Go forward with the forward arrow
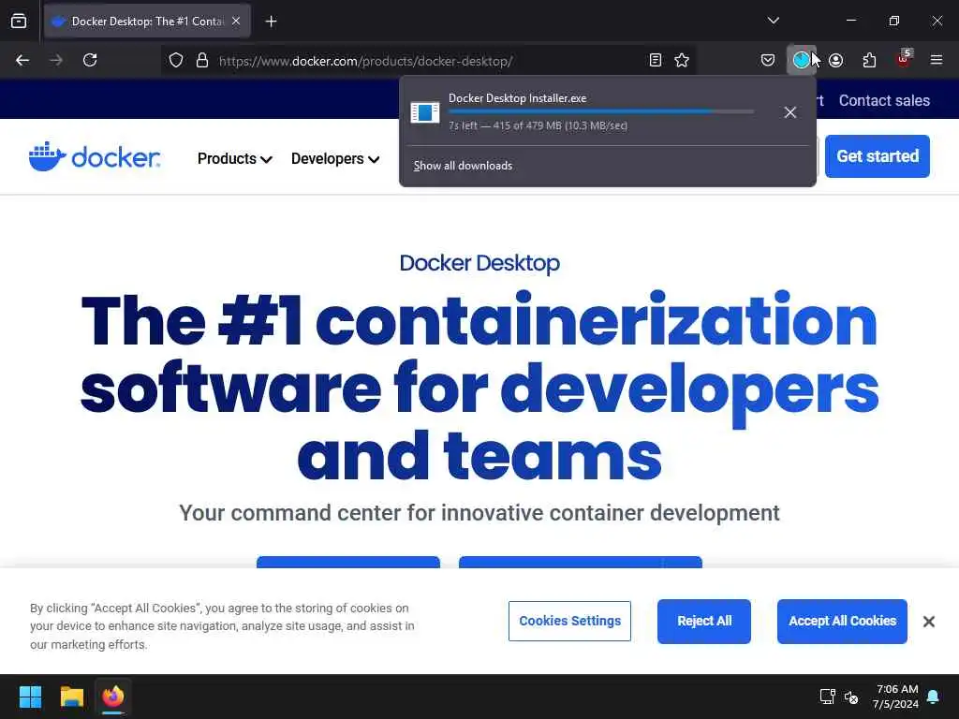 pos(56,60)
